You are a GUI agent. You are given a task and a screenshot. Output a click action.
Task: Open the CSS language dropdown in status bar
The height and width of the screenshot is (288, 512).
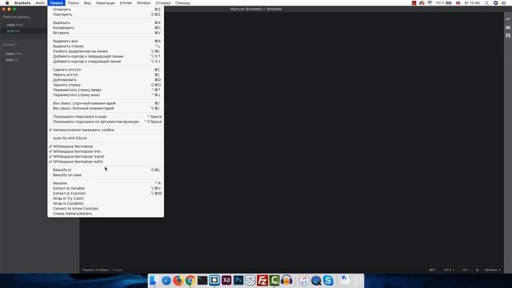coord(466,270)
